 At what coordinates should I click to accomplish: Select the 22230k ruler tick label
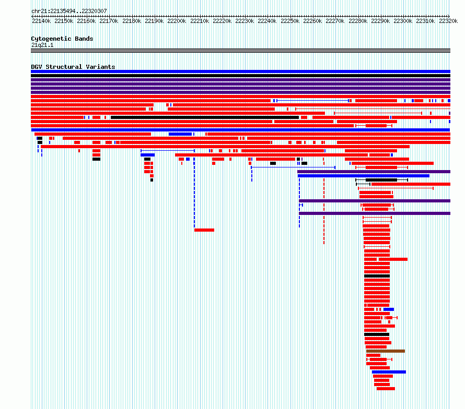245,21
